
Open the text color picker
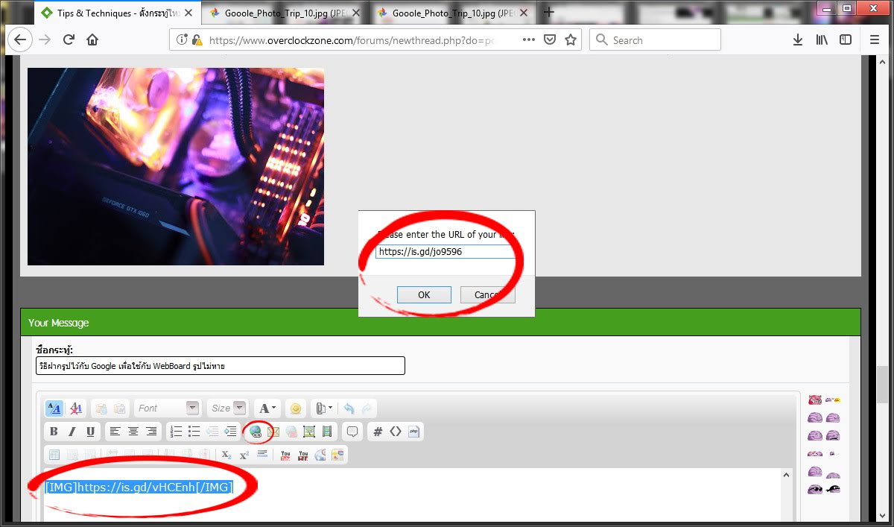266,408
